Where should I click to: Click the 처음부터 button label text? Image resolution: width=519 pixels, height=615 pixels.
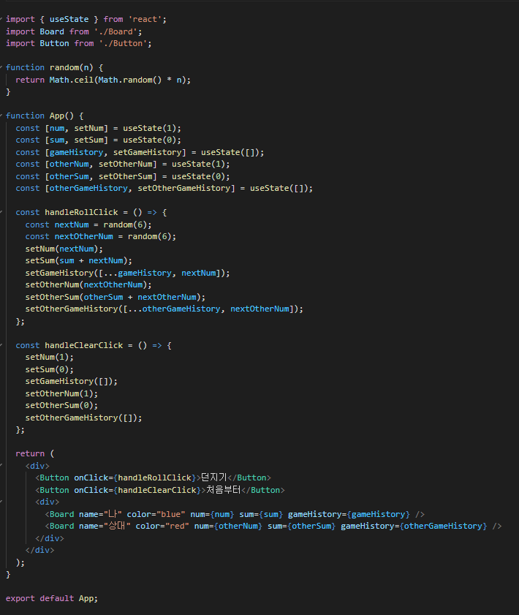(224, 490)
